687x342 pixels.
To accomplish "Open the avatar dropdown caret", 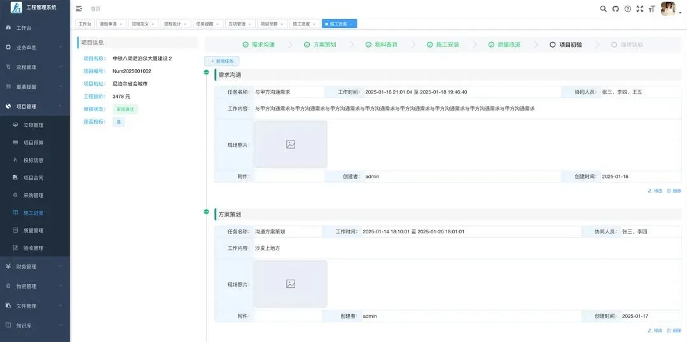I will coord(680,13).
